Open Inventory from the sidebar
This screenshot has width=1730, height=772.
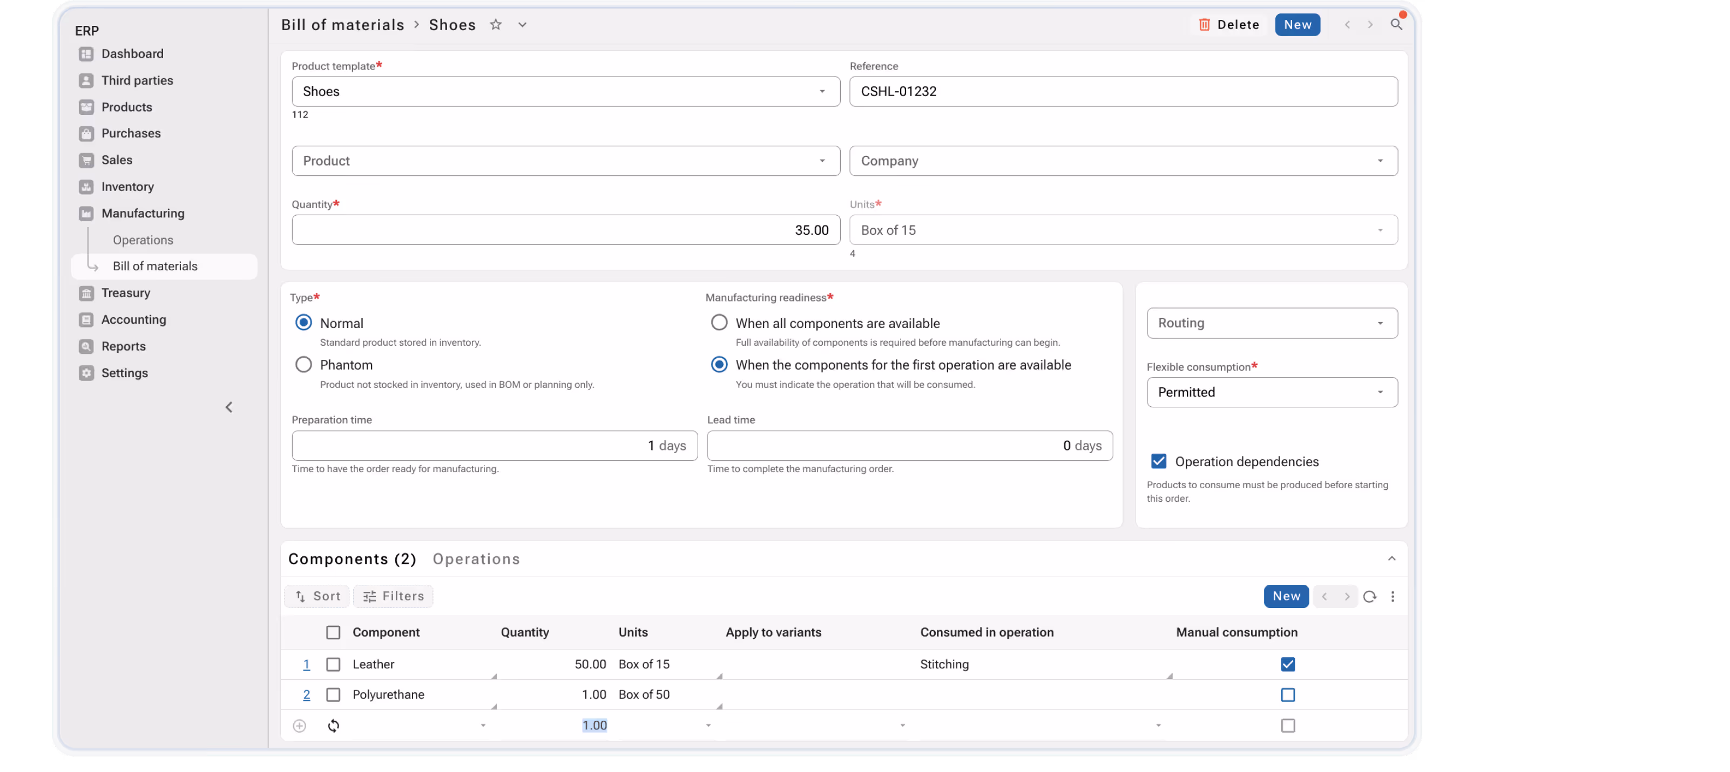127,187
